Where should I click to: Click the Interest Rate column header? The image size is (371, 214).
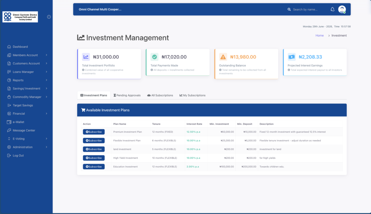tap(194, 124)
